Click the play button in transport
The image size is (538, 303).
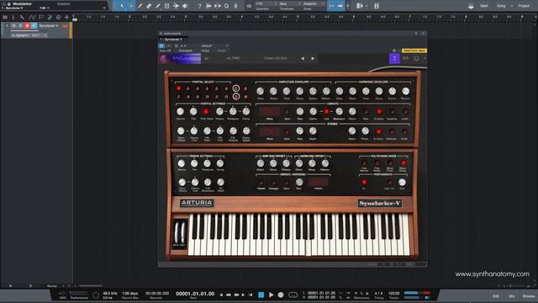coord(271,295)
